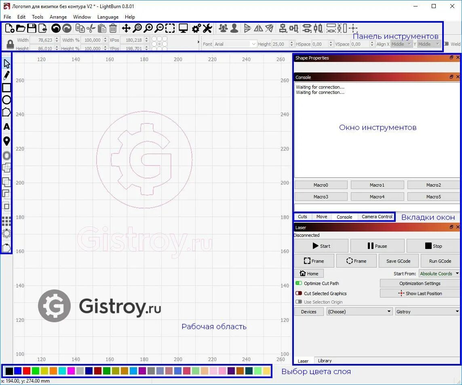Cut selection with the scissors icon
Image resolution: width=462 pixels, height=385 pixels.
(x=91, y=28)
